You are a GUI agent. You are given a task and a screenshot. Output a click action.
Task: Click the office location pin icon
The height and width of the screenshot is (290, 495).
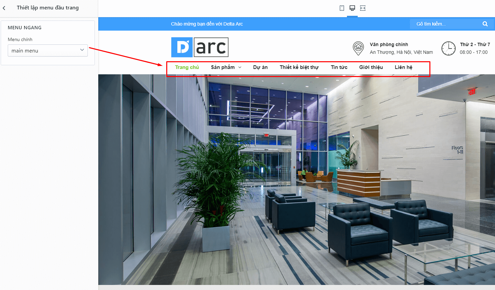point(358,48)
